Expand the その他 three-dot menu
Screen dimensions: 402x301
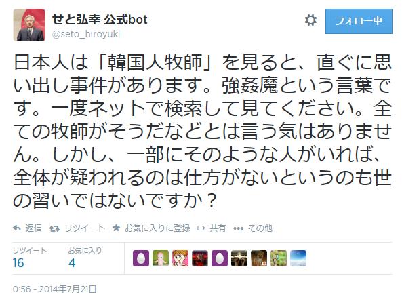[x=239, y=228]
